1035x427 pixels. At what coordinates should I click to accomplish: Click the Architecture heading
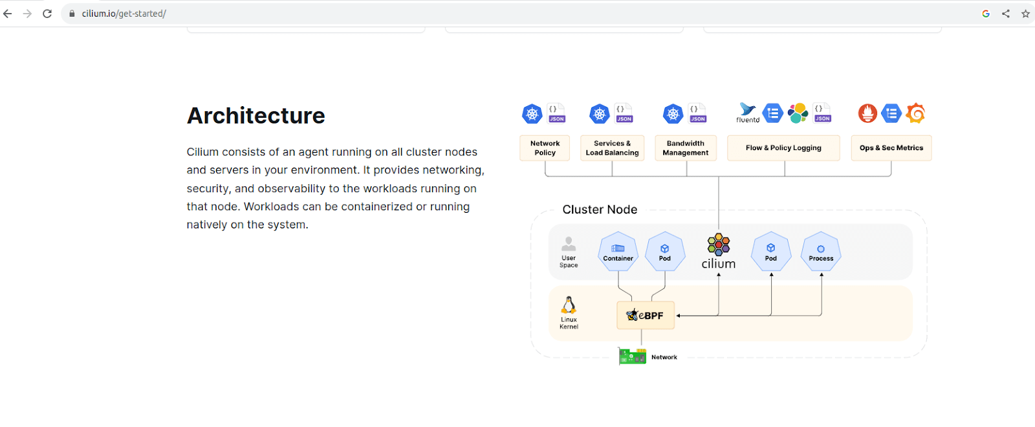pyautogui.click(x=256, y=116)
